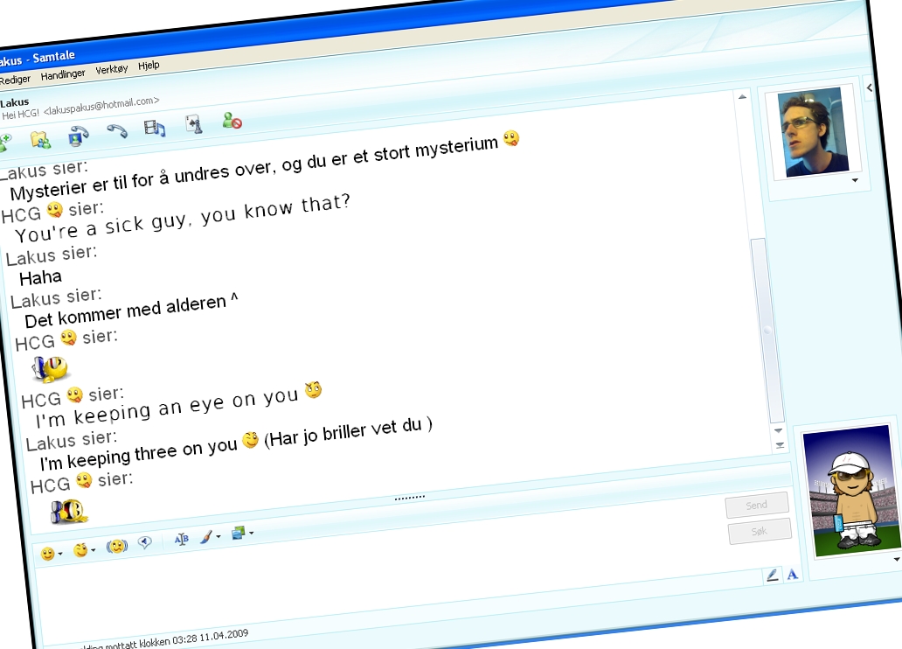Click the Send button
This screenshot has height=649, width=902.
click(x=756, y=505)
